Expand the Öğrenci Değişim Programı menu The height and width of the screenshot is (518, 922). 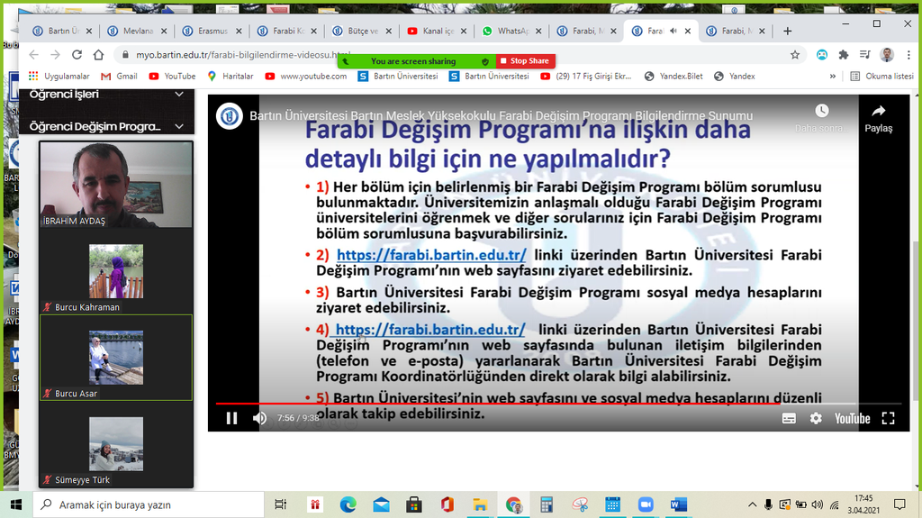coord(106,126)
